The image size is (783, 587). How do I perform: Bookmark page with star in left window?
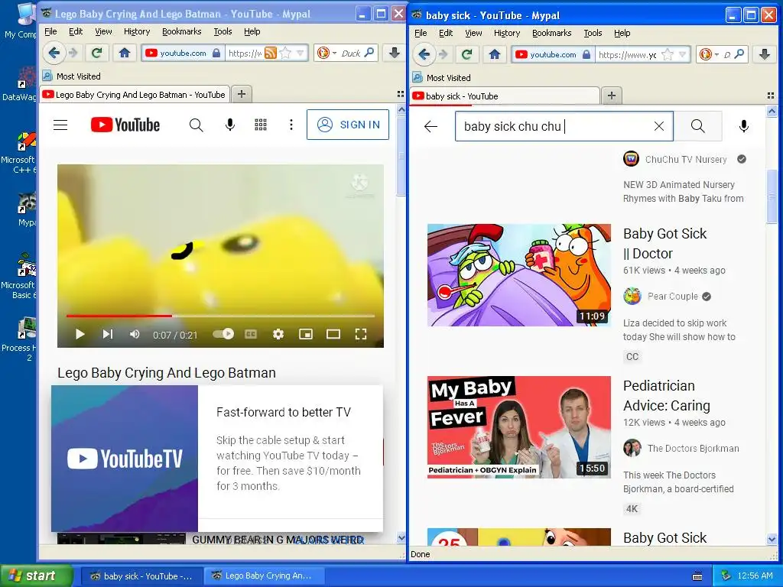285,53
